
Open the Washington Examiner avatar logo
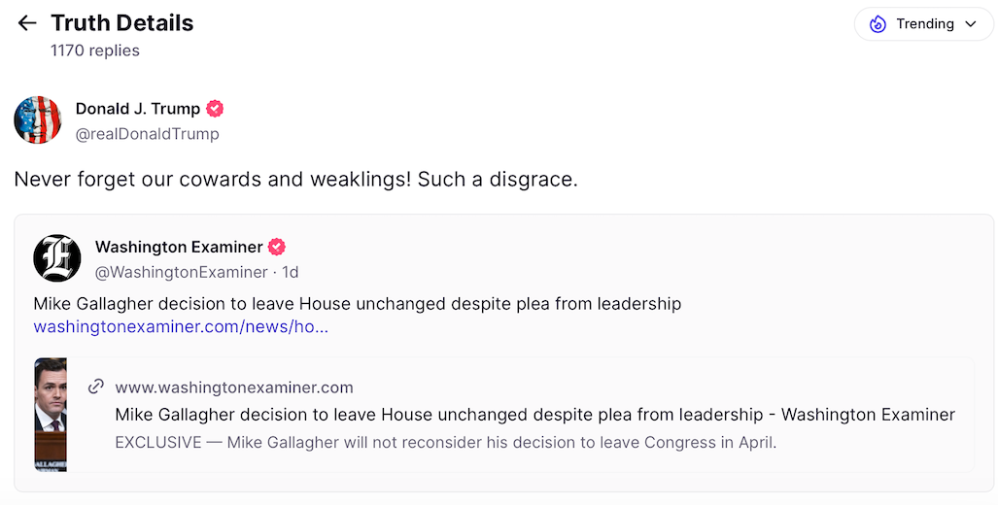tap(57, 258)
